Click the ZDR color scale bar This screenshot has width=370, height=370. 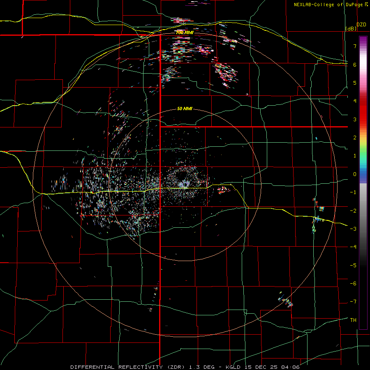pyautogui.click(x=363, y=183)
